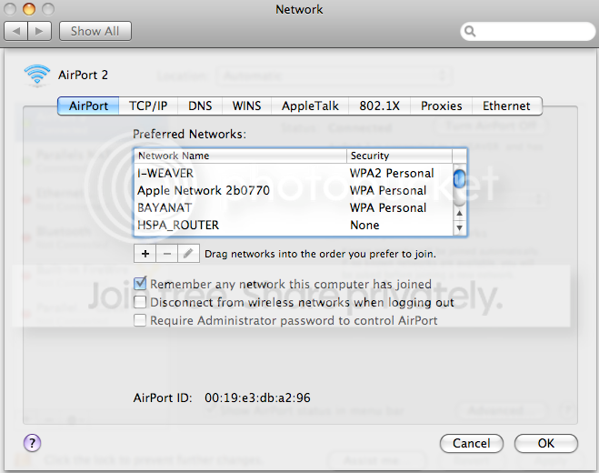Add a preferred network with plus button
The image size is (599, 473).
145,254
